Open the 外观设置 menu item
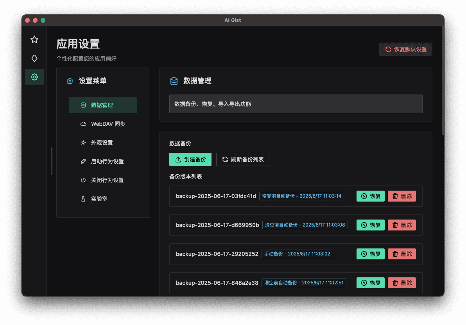This screenshot has height=325, width=466. tap(103, 143)
